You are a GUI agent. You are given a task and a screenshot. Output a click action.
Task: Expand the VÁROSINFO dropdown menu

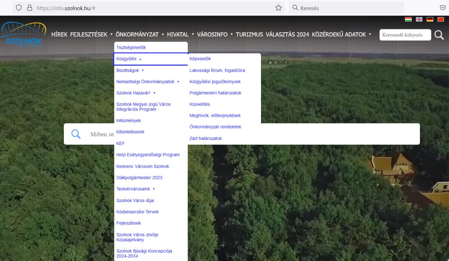coord(215,34)
